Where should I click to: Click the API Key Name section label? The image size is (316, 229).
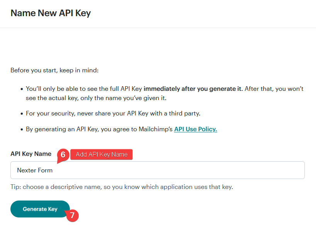click(31, 154)
